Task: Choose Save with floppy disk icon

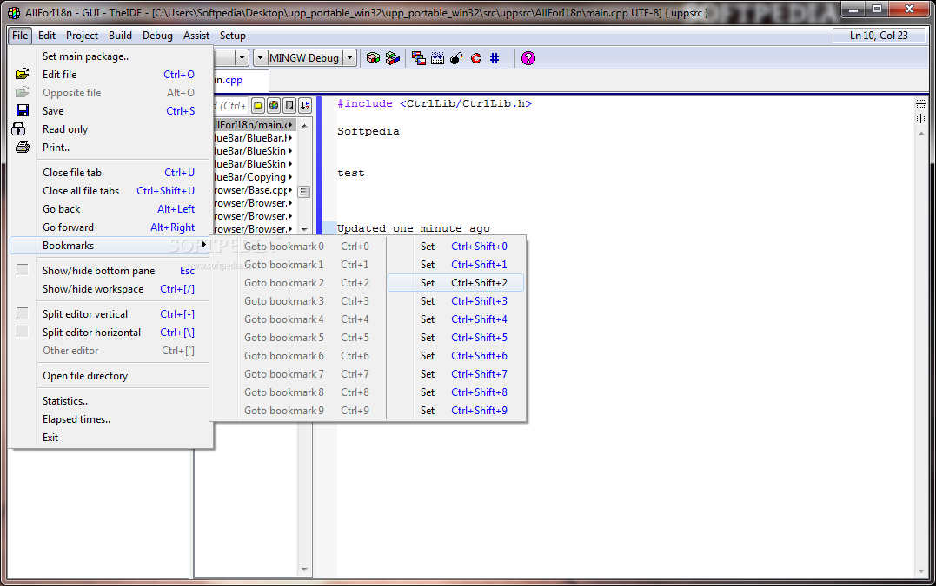Action: (110, 111)
